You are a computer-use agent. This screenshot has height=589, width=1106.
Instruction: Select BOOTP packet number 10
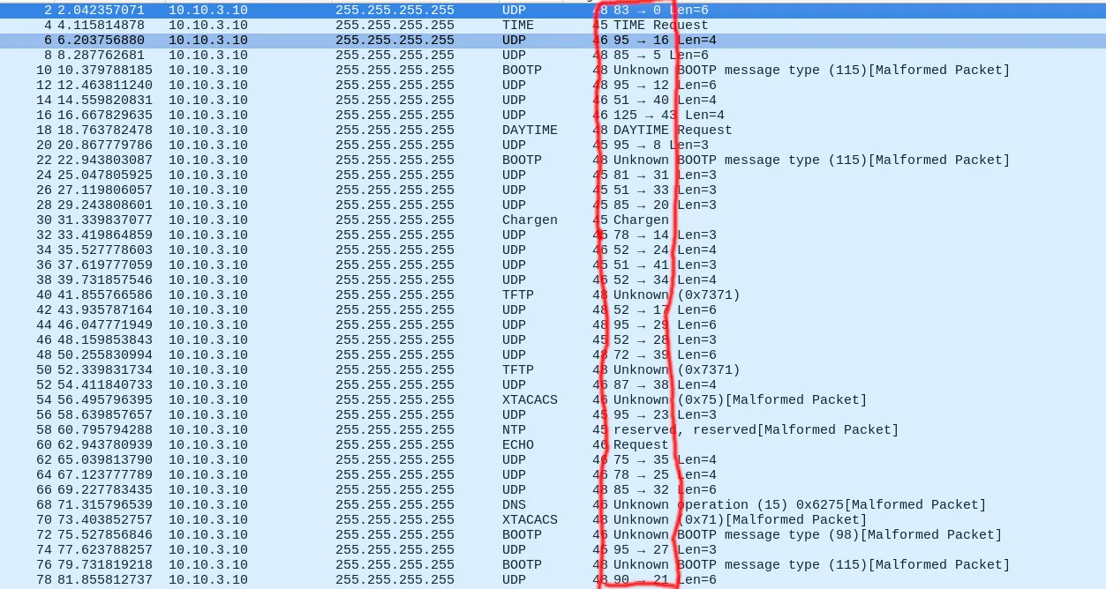coord(353,71)
